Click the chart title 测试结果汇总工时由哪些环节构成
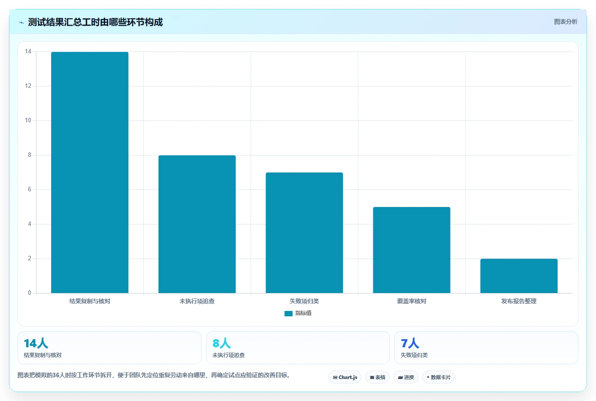 point(95,22)
